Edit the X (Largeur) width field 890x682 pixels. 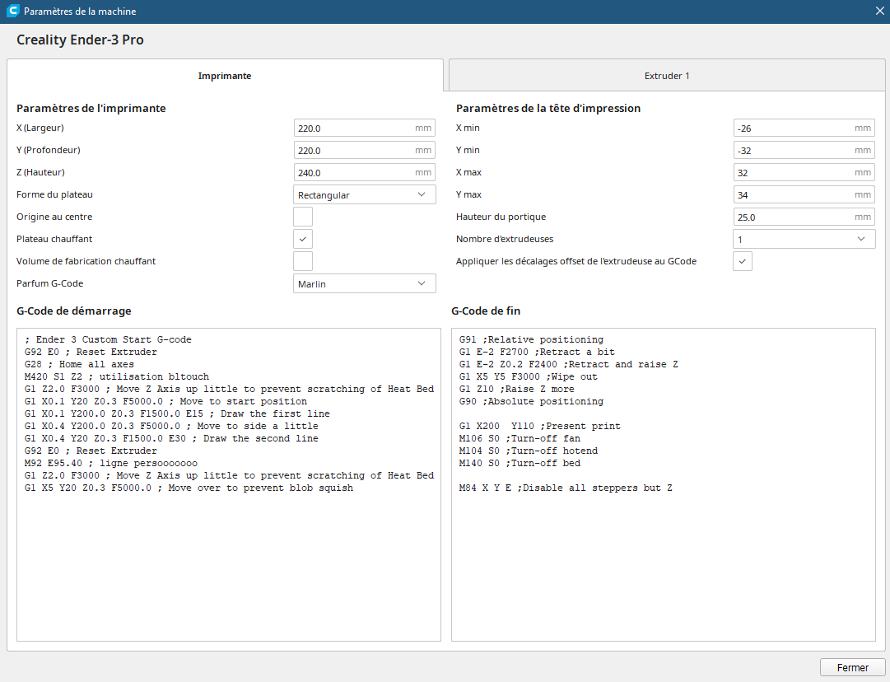click(365, 128)
